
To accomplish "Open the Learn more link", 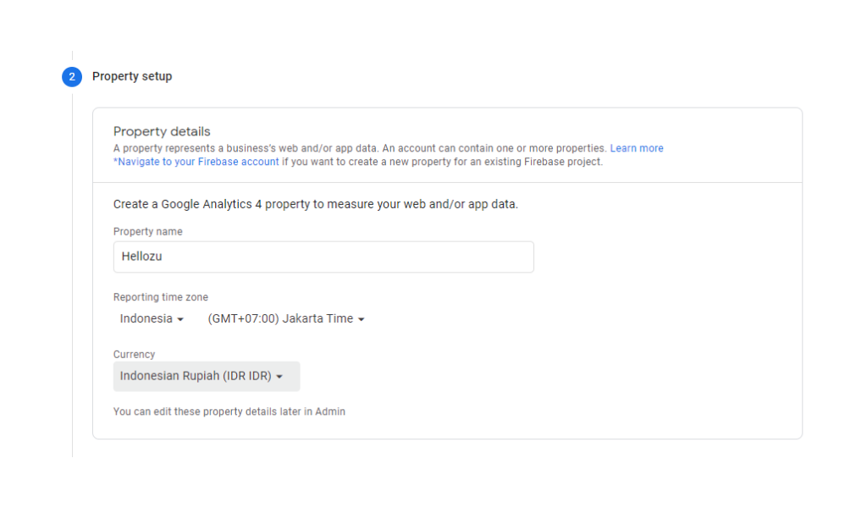I will 637,148.
